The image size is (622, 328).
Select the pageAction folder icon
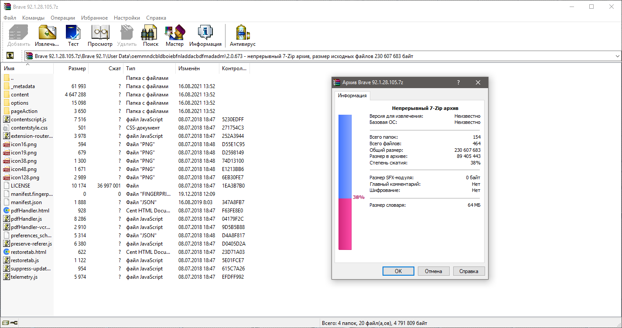click(x=7, y=111)
